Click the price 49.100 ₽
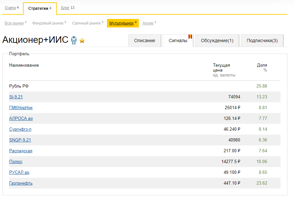 232,172
